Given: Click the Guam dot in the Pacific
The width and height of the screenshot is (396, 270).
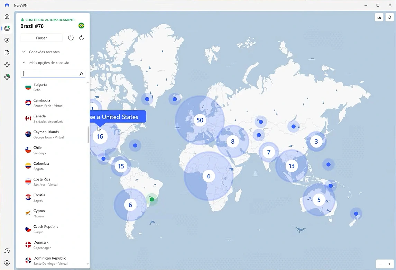Looking at the screenshot, I should 328,164.
